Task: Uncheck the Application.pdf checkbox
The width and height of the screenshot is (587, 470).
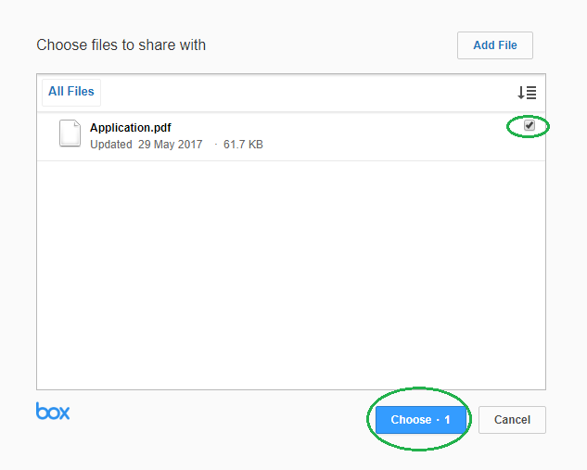Action: pyautogui.click(x=529, y=125)
